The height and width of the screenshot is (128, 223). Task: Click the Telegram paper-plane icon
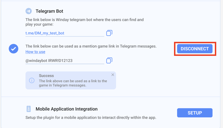coord(29,11)
